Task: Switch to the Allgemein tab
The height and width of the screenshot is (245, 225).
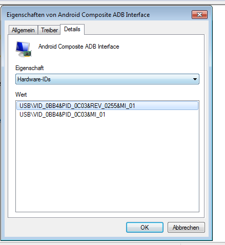Action: (23, 30)
